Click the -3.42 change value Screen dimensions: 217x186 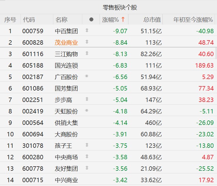click(x=120, y=180)
